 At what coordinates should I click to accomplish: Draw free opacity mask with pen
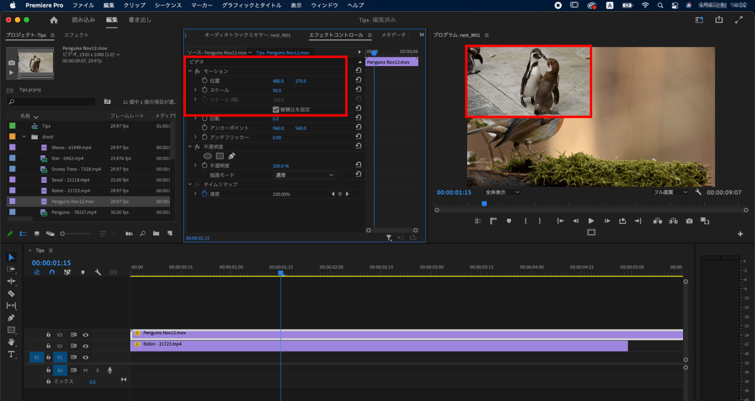pos(232,156)
